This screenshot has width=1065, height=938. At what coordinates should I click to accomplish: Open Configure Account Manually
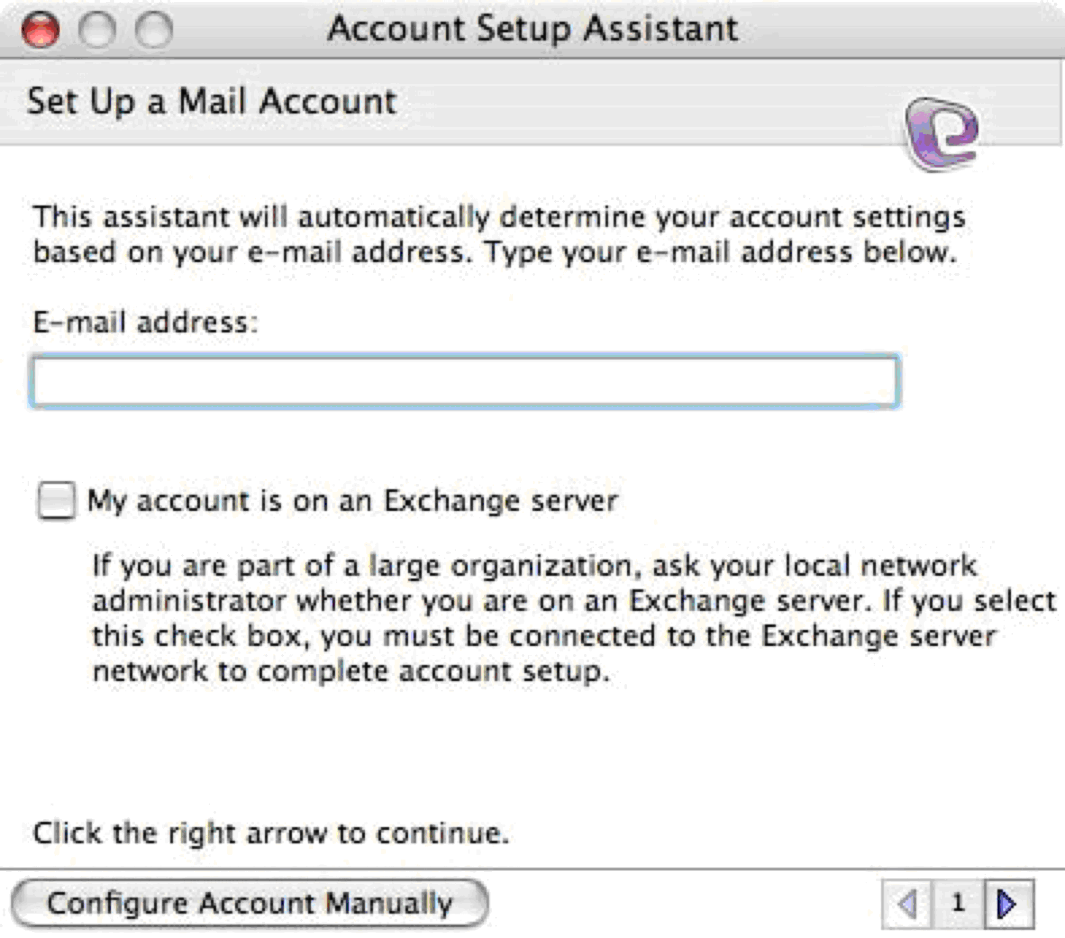click(x=249, y=904)
